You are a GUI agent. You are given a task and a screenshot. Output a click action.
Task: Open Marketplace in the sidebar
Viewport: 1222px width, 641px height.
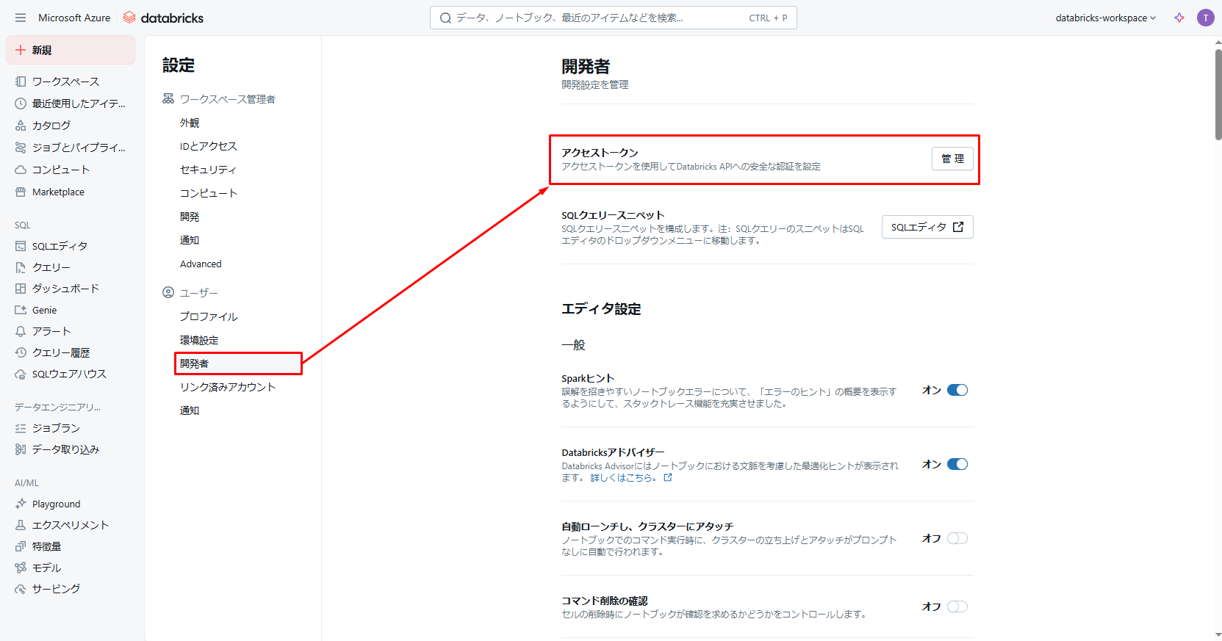[58, 192]
